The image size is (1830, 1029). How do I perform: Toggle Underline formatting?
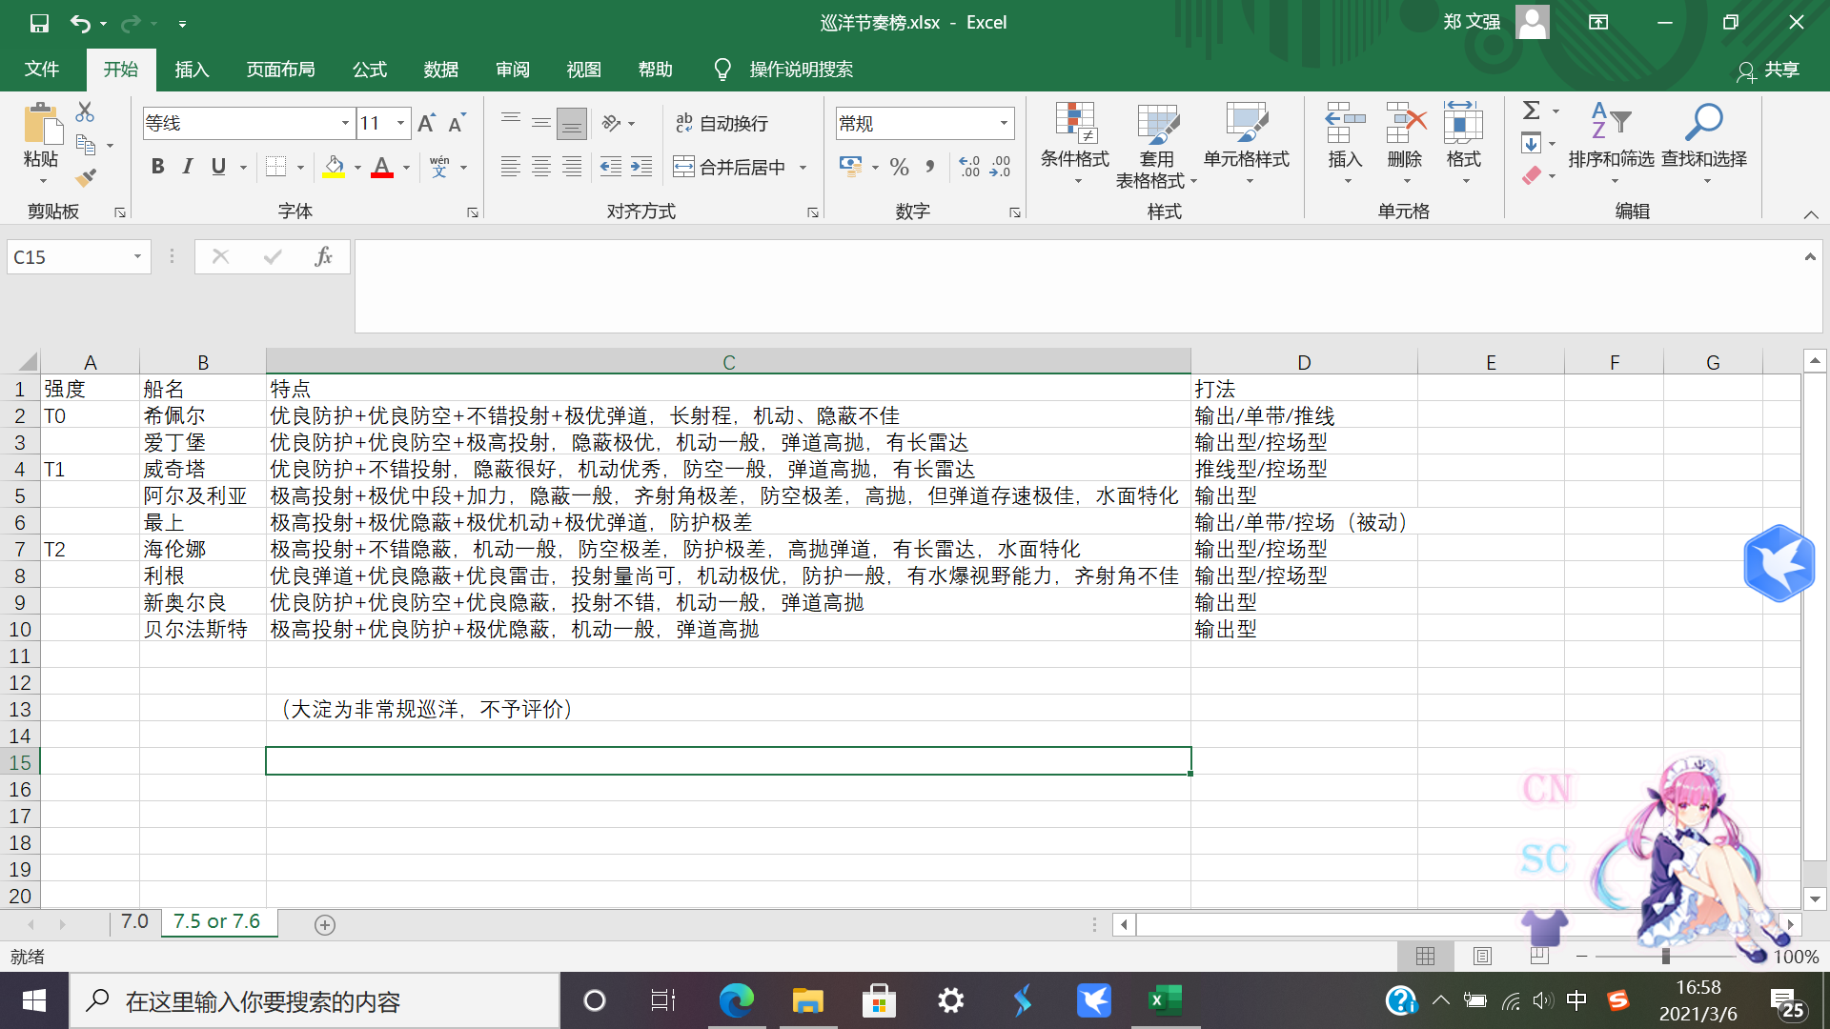pos(218,167)
